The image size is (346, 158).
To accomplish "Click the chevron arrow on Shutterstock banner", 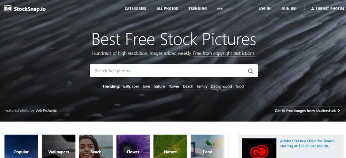I will pyautogui.click(x=339, y=111).
